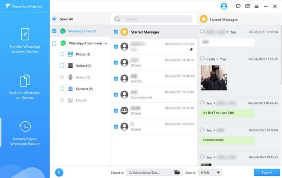Open the group avatar dated 06/24/2021 10:14:36
This screenshot has height=178, width=282.
pos(124,111)
